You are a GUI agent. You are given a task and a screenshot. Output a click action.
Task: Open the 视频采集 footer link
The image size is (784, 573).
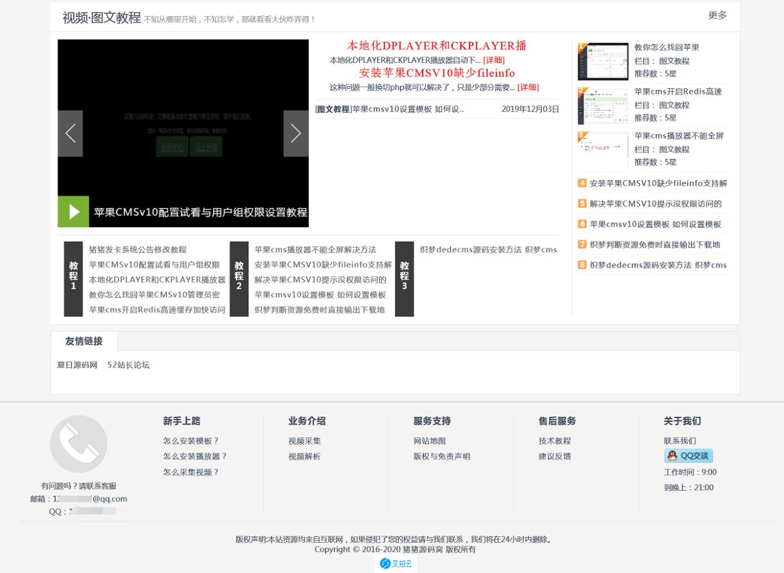click(x=304, y=441)
